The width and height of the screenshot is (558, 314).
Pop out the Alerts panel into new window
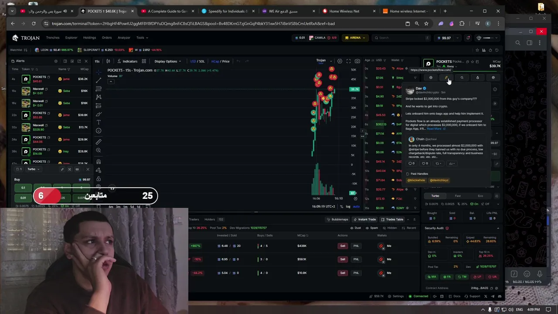79,61
